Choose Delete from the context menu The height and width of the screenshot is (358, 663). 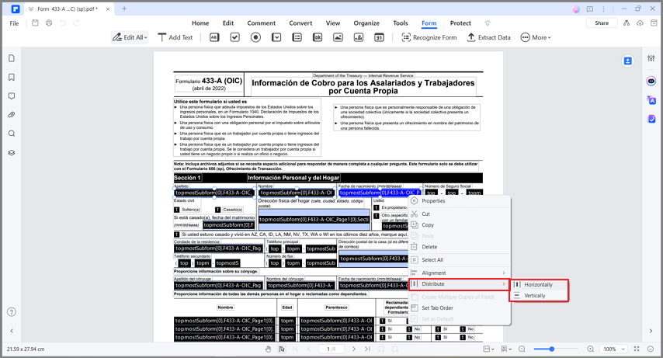click(459, 247)
